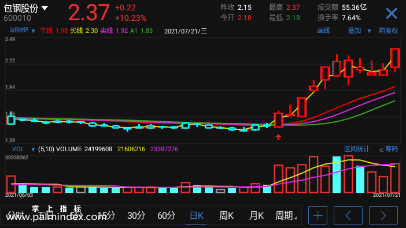
Task: Go to previous stock with left arrow
Action: 348,215
